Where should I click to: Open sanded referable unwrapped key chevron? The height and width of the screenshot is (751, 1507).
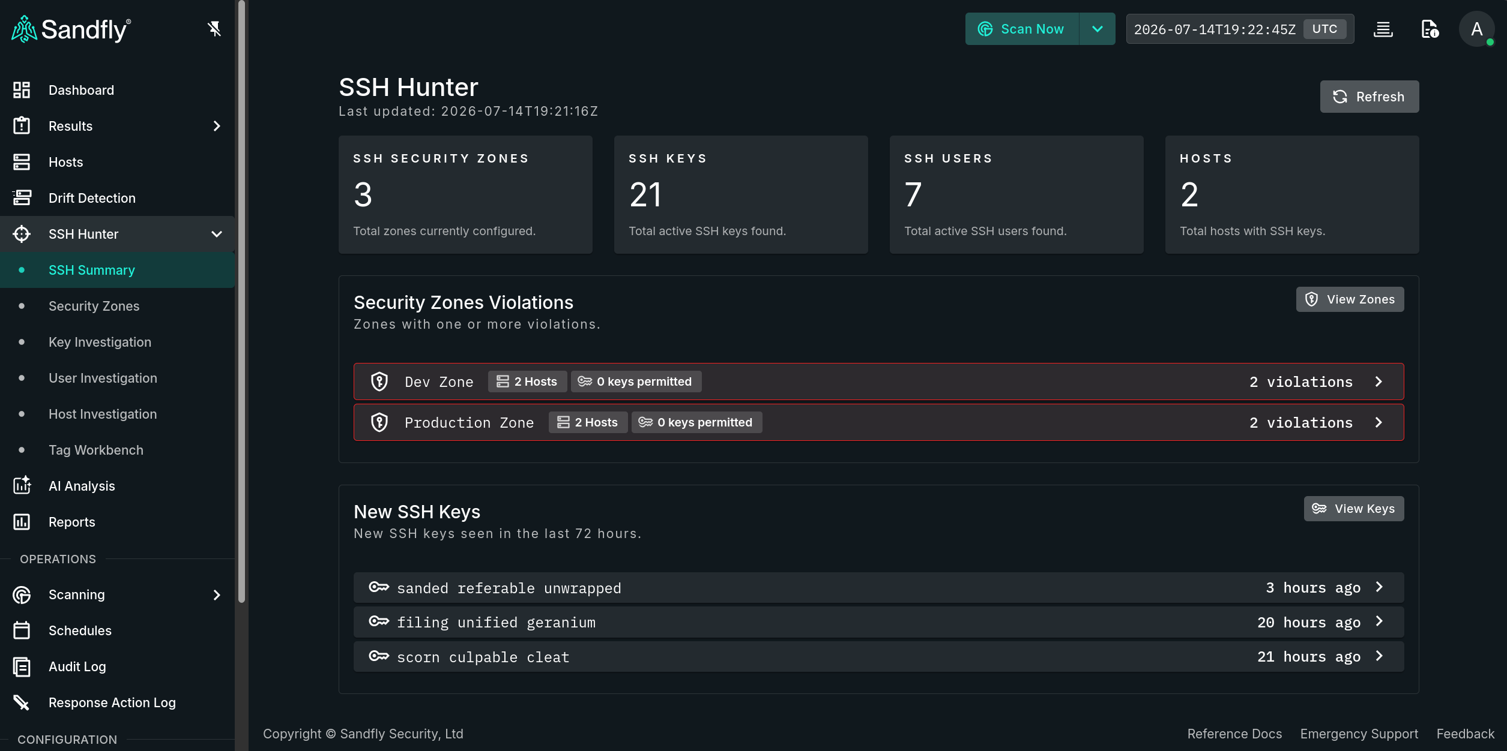1380,587
